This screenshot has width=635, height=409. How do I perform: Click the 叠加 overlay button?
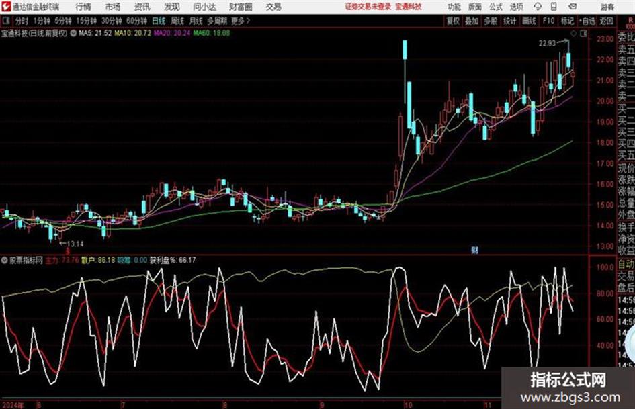click(x=472, y=21)
